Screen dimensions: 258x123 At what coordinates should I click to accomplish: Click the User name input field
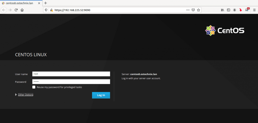point(71,74)
